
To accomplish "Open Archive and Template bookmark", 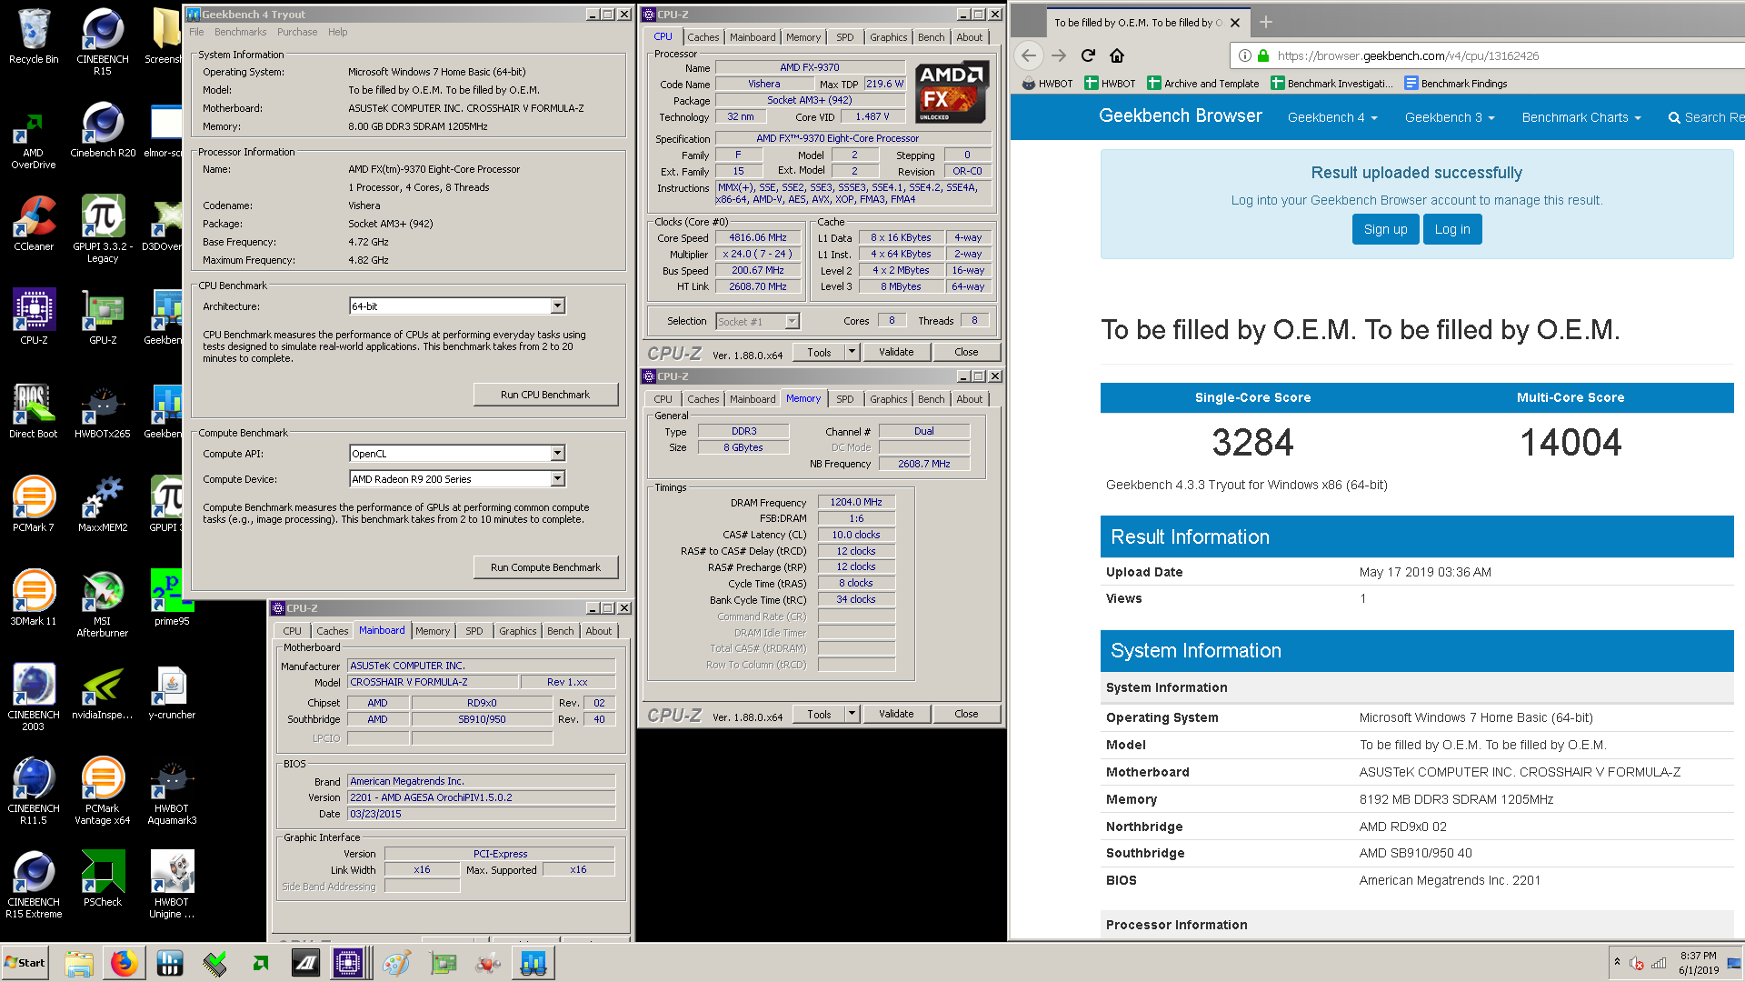I will 1202,84.
